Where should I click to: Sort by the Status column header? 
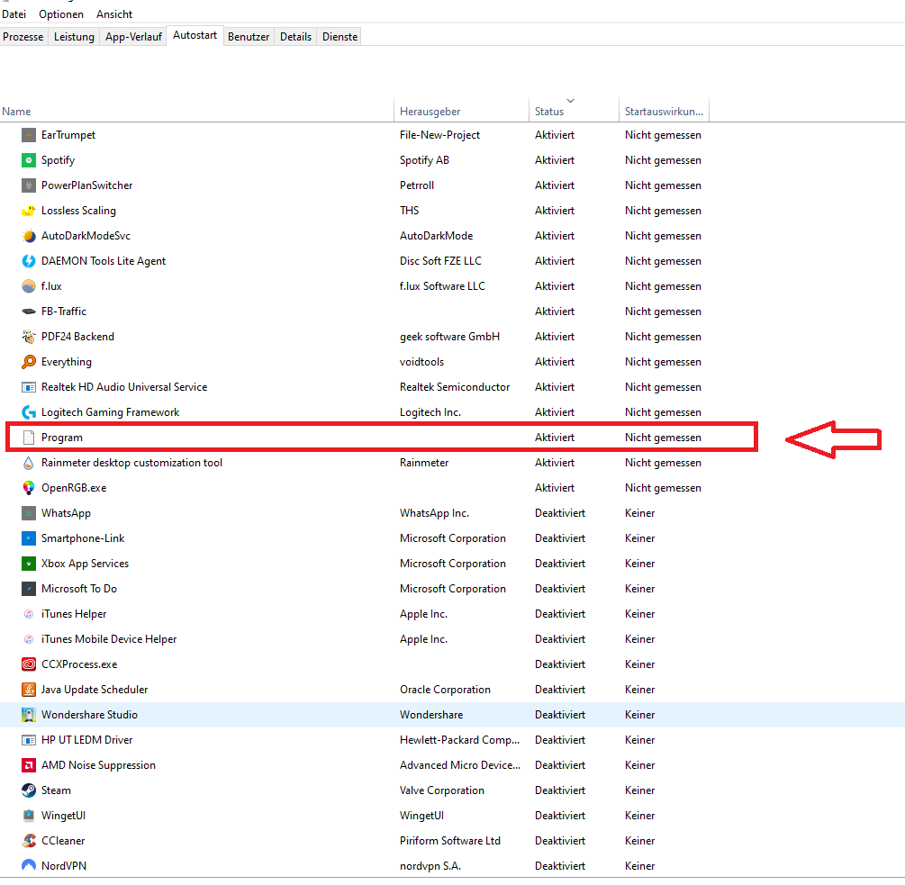click(x=574, y=111)
